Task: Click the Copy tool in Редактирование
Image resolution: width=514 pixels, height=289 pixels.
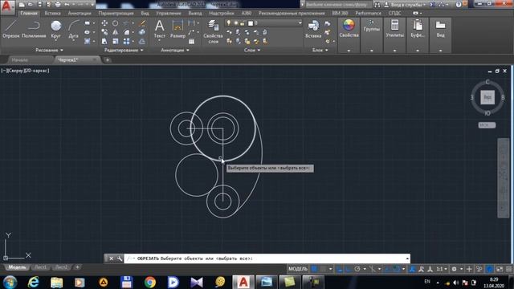Action: pos(104,32)
